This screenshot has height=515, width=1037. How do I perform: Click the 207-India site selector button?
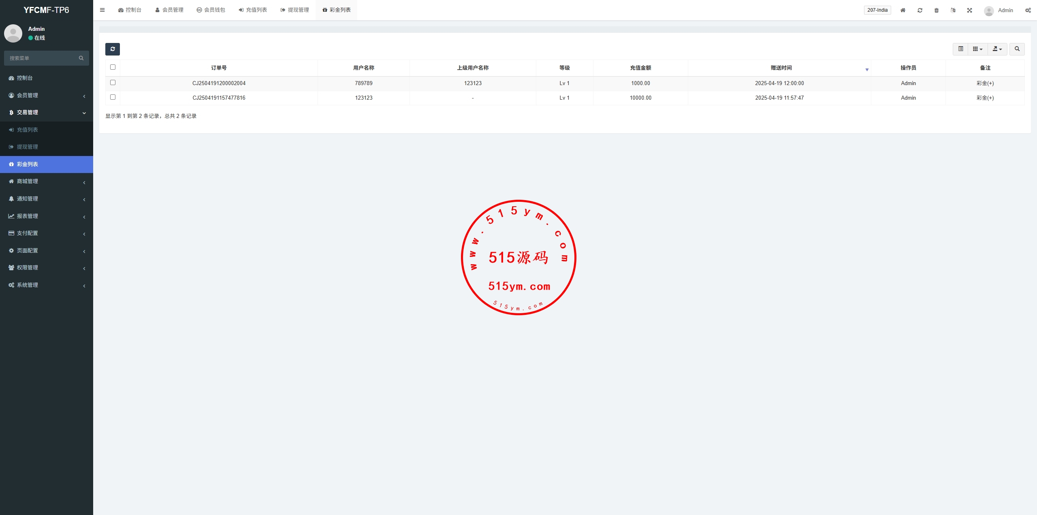click(877, 10)
